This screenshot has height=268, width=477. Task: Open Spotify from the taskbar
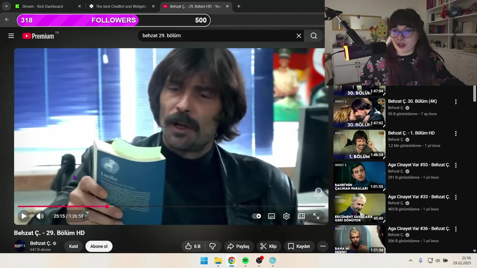click(245, 261)
